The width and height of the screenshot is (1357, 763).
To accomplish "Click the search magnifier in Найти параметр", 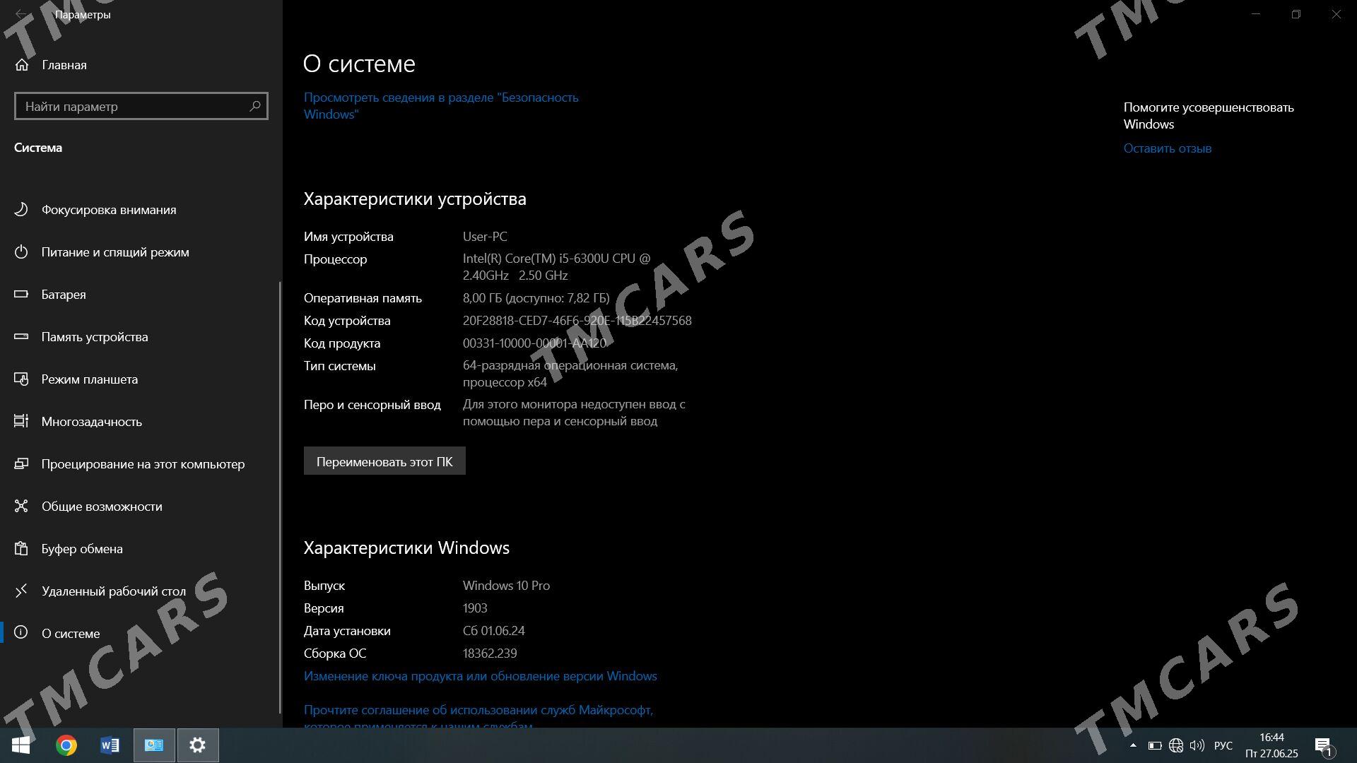I will point(254,106).
